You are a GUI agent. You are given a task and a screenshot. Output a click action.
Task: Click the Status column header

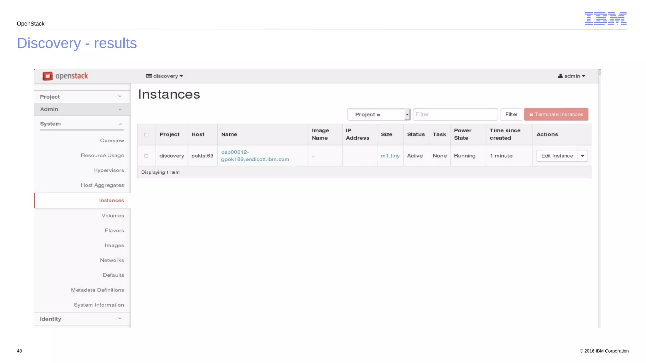416,134
